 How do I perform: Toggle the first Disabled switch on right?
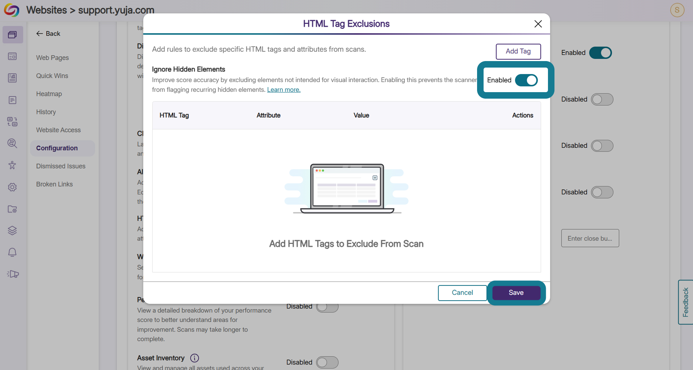pos(602,99)
